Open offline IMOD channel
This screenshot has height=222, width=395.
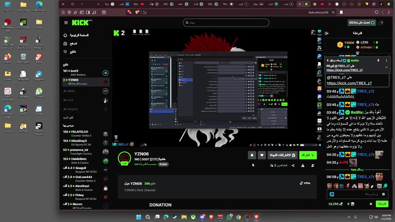(85, 91)
